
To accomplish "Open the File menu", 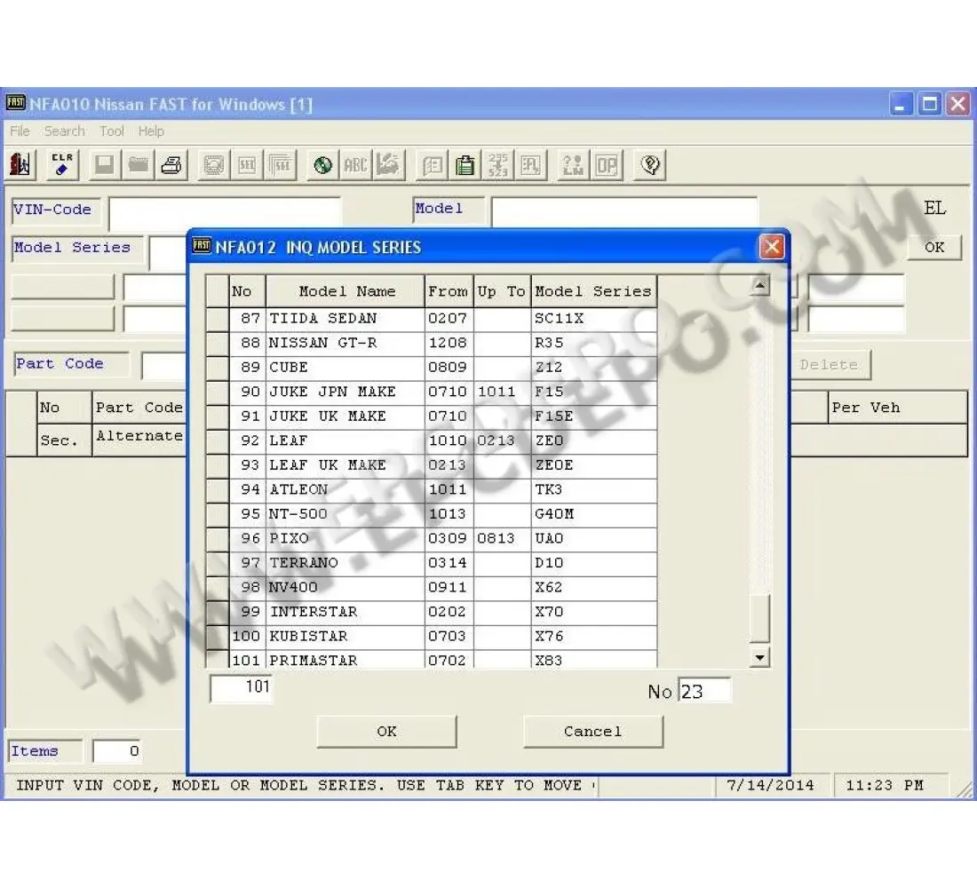I will (x=20, y=131).
